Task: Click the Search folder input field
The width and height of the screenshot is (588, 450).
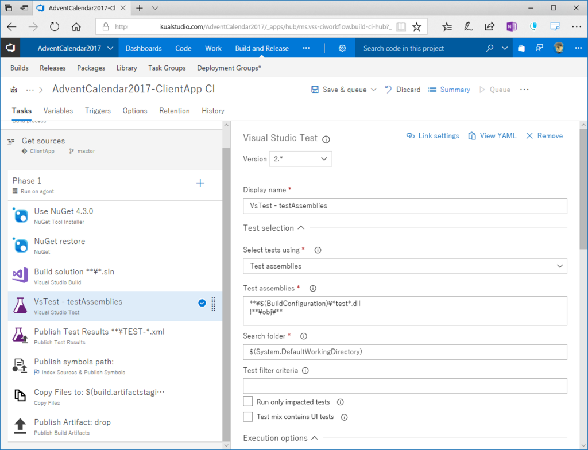Action: (x=405, y=352)
